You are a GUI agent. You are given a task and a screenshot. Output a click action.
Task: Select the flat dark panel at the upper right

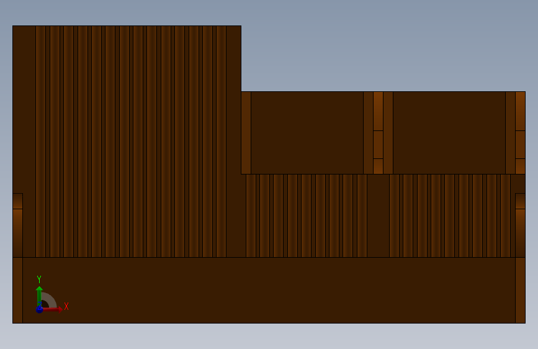click(x=449, y=133)
